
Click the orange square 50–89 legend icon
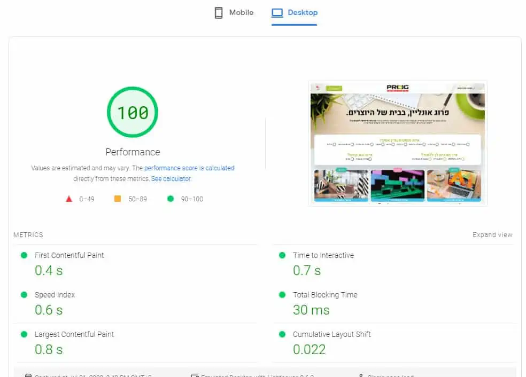coord(118,199)
